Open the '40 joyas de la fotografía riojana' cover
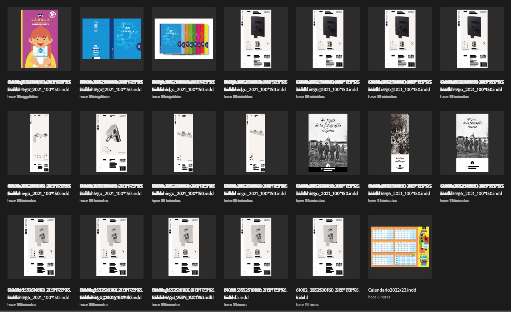 point(328,142)
